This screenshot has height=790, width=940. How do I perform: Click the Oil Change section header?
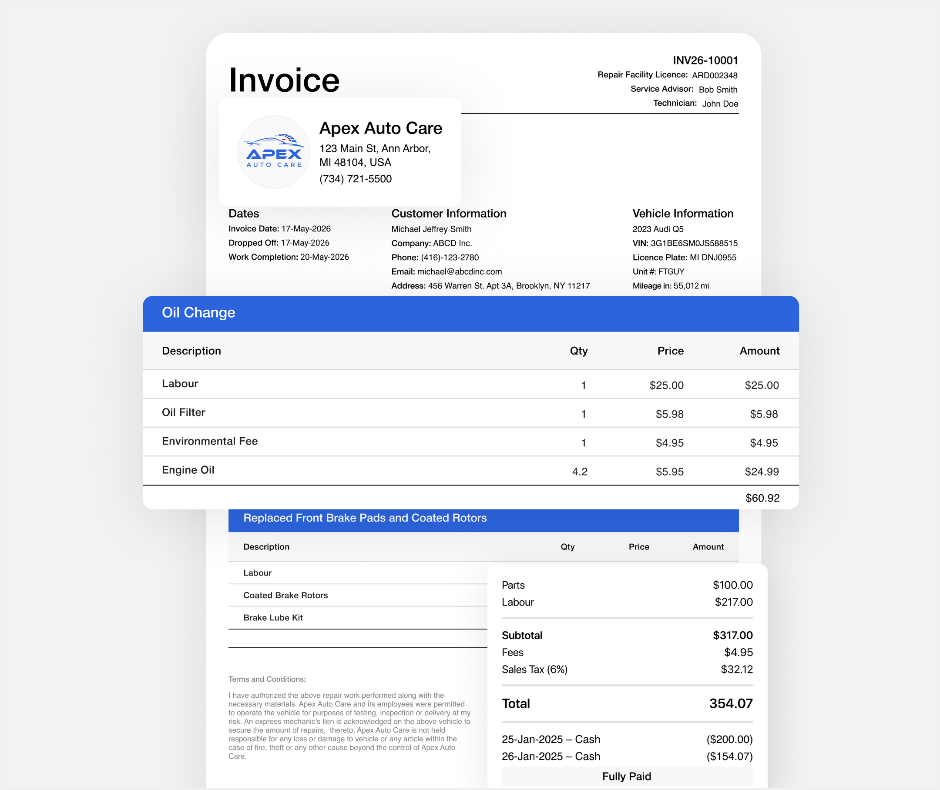[470, 314]
